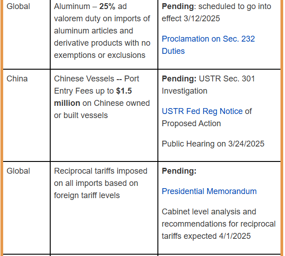
Task: Click the 3/12/2025 effective date text
Action: point(202,19)
